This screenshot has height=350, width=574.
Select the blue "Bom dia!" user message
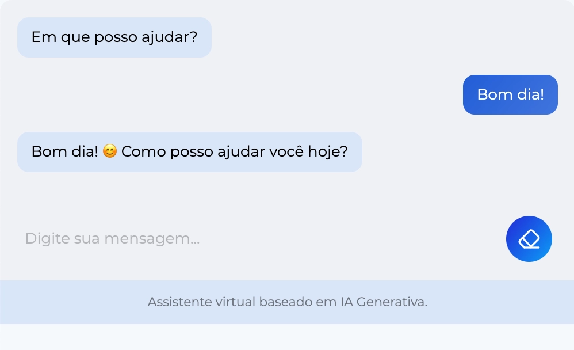[x=510, y=94]
